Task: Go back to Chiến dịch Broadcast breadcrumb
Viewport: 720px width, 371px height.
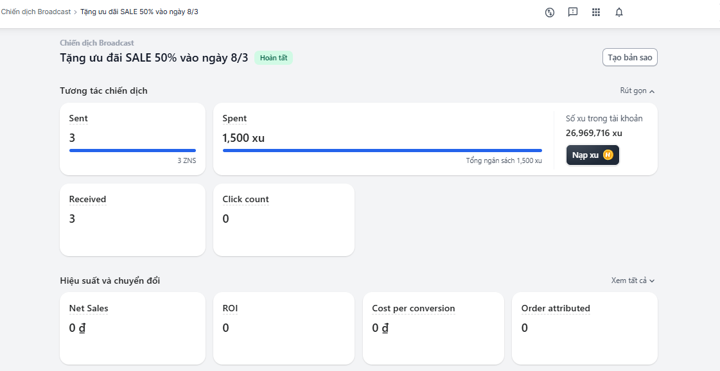Action: coord(35,12)
